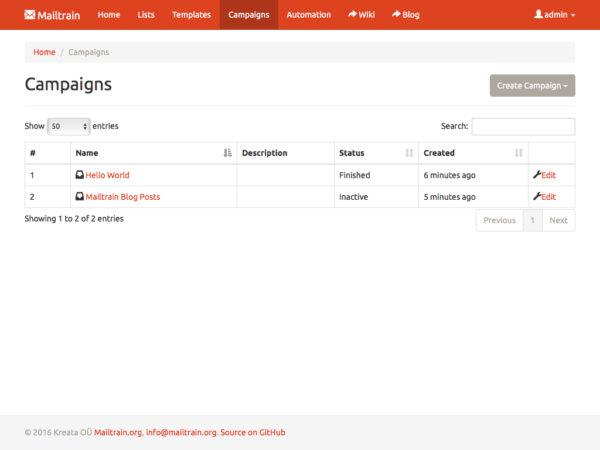The width and height of the screenshot is (600, 450).
Task: Open the Templates navigation item
Action: (191, 15)
